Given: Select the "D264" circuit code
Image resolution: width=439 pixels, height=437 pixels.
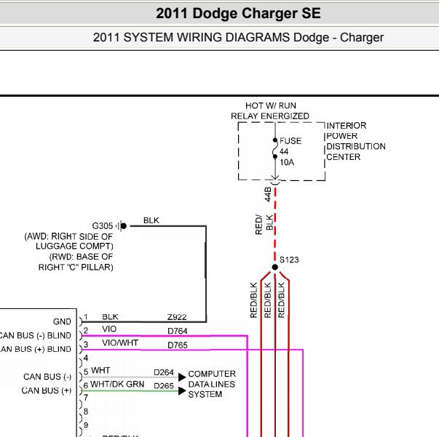Looking at the screenshot, I should tap(164, 372).
